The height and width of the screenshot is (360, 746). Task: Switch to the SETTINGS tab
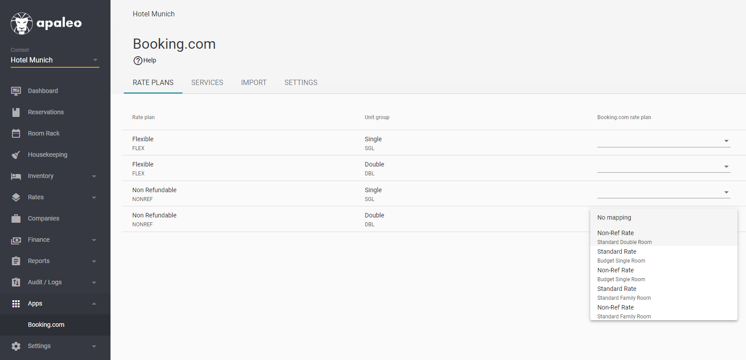pyautogui.click(x=301, y=83)
